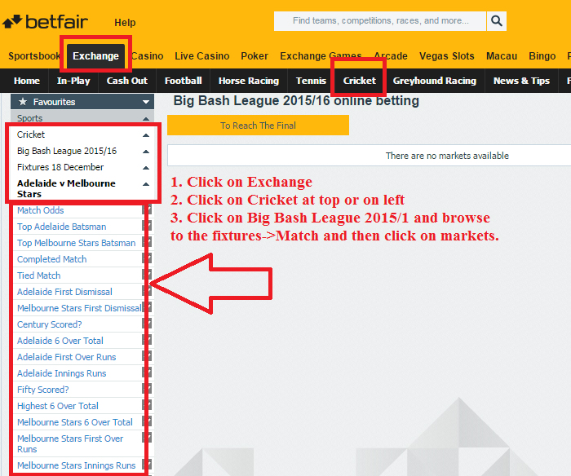Select Big Bash League 2015/16 in sidebar

pyautogui.click(x=67, y=151)
